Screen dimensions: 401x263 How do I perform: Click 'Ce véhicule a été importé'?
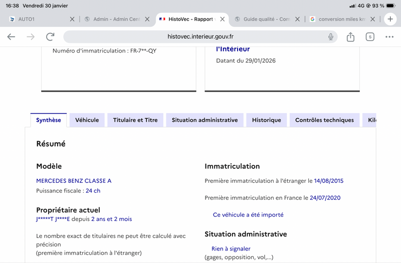(248, 215)
